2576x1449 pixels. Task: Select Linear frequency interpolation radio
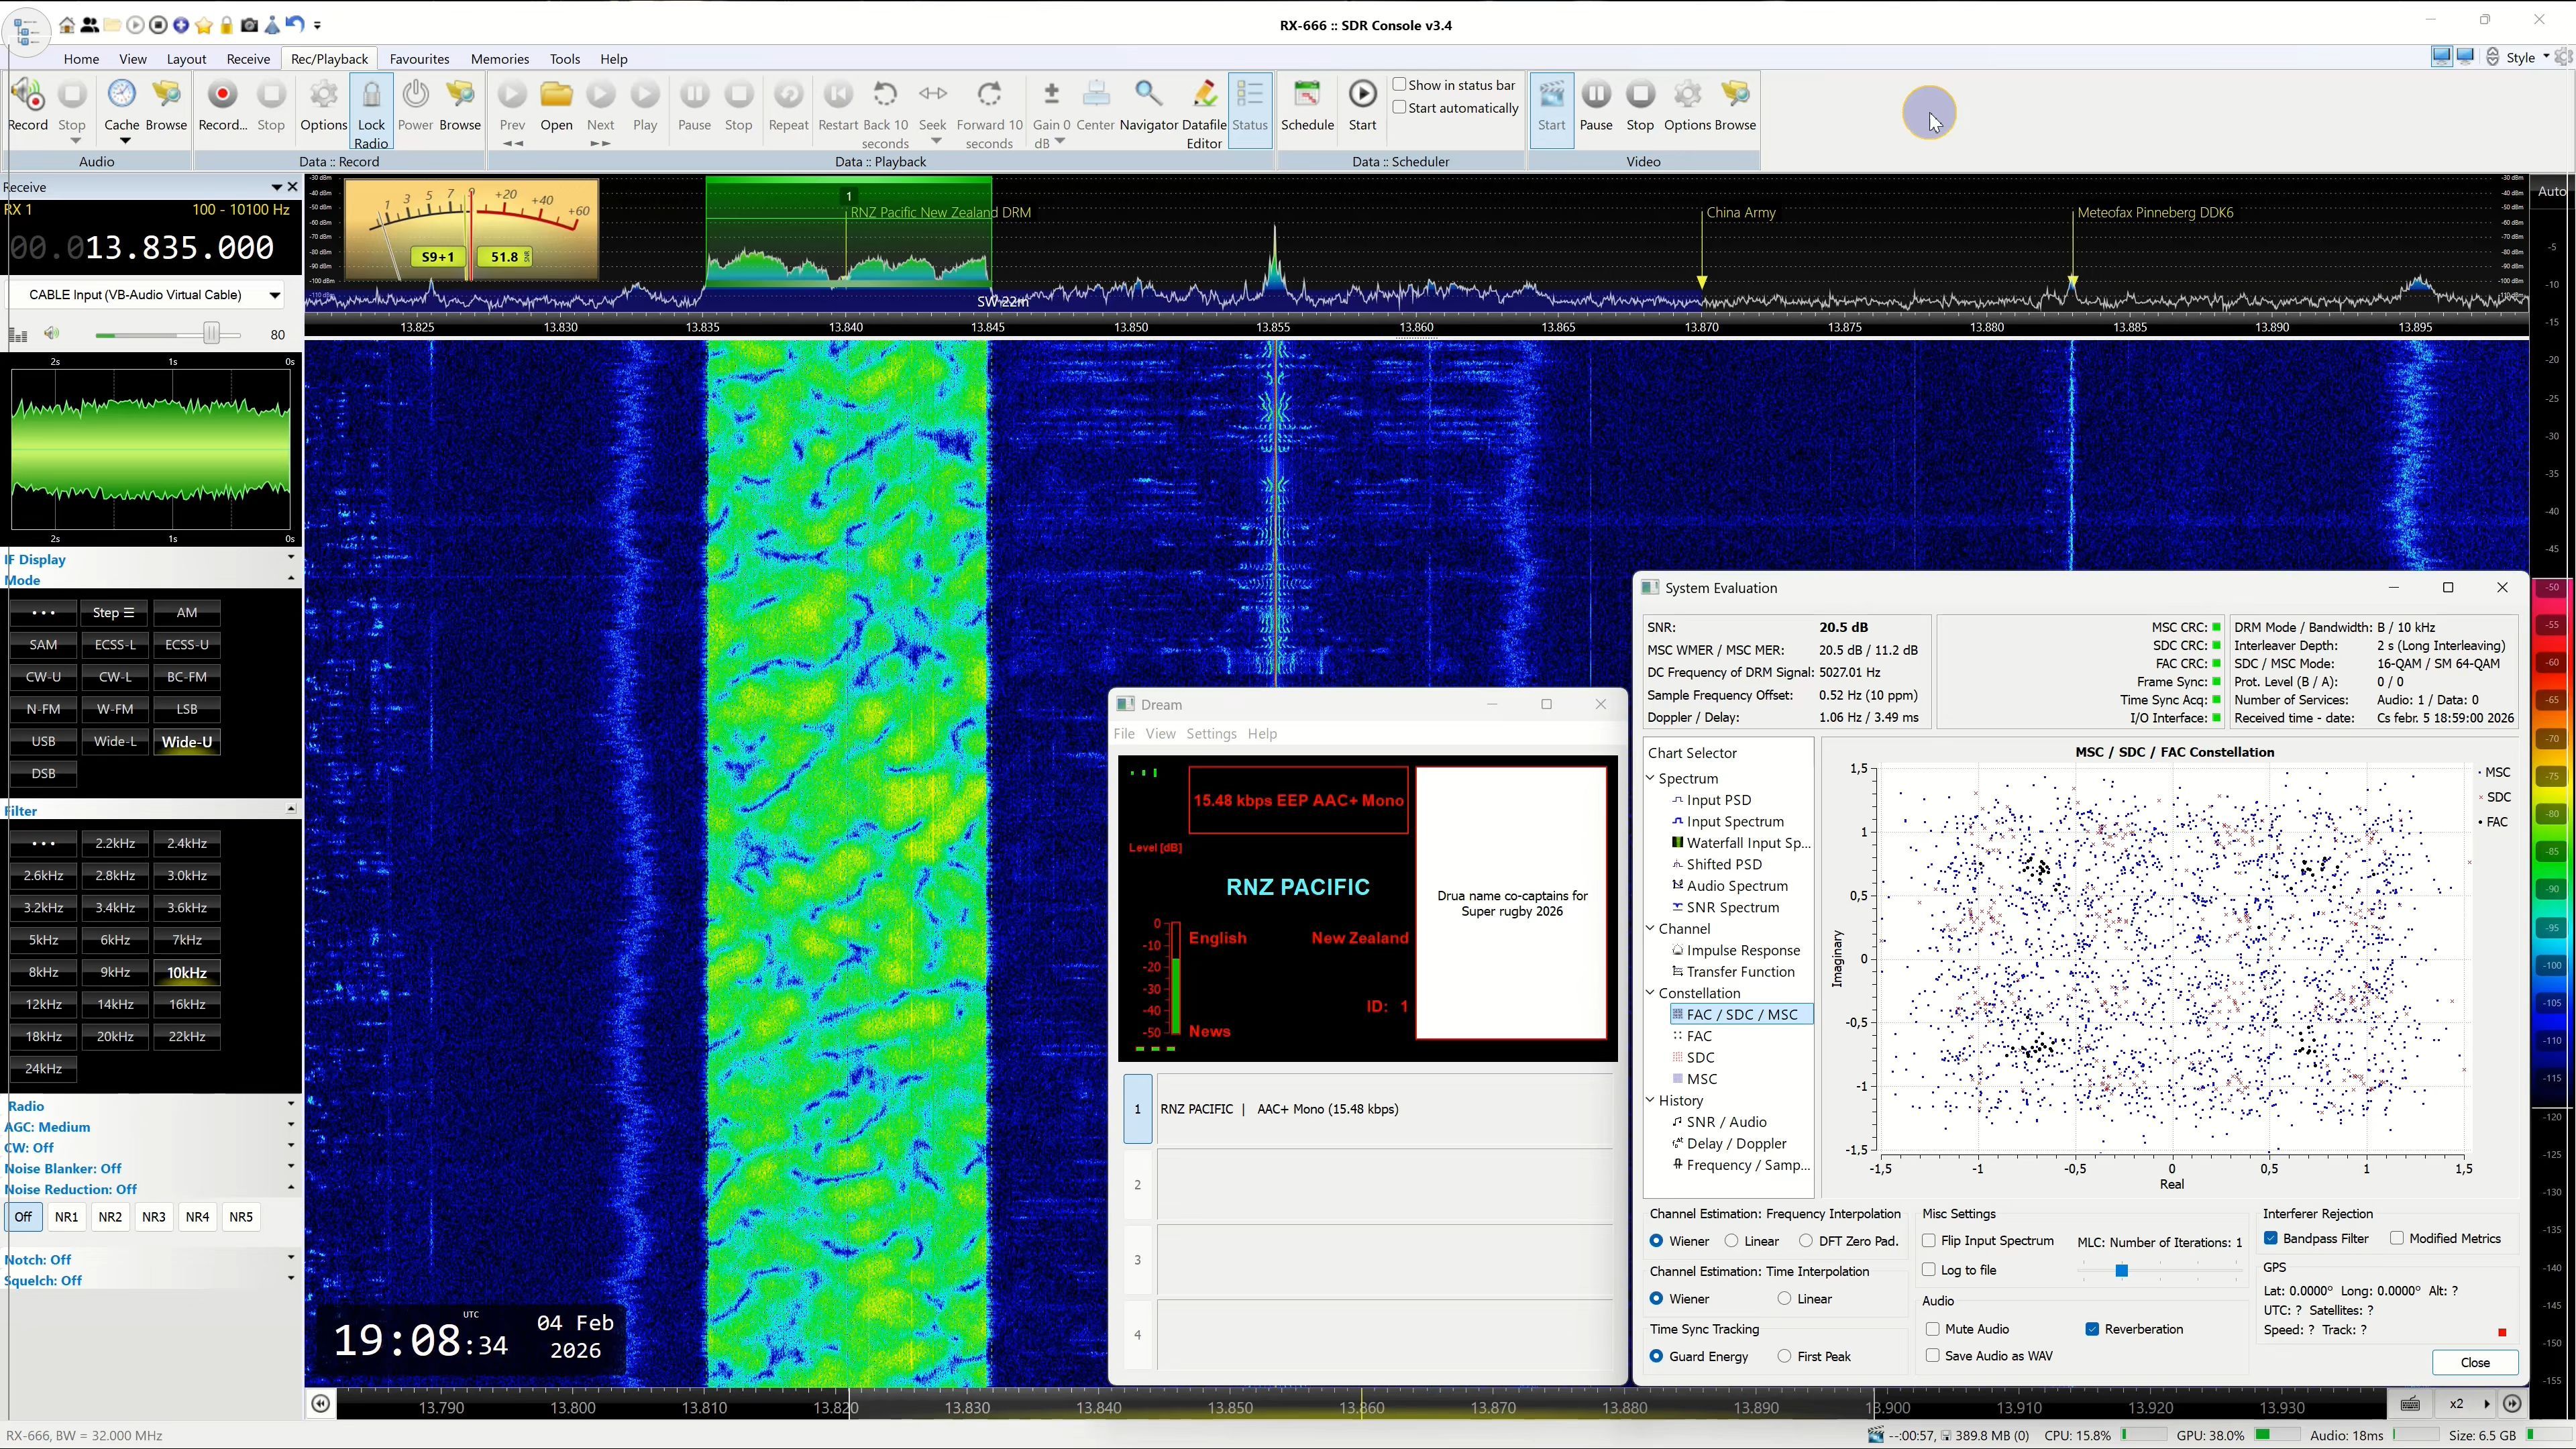1732,1241
